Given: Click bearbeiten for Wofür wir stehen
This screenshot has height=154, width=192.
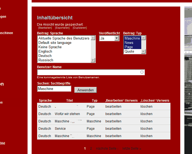Looking at the screenshot, I should point(113,114).
